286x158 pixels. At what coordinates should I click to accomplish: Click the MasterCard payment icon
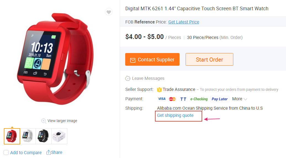point(172,99)
